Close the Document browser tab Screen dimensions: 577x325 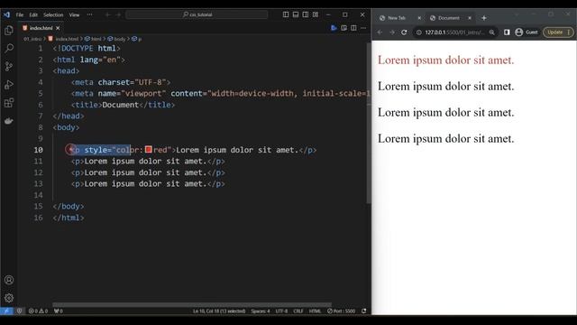(470, 18)
